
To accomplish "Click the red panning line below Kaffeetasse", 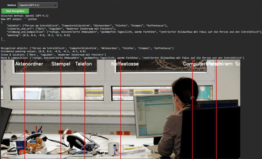I will pos(121,107).
